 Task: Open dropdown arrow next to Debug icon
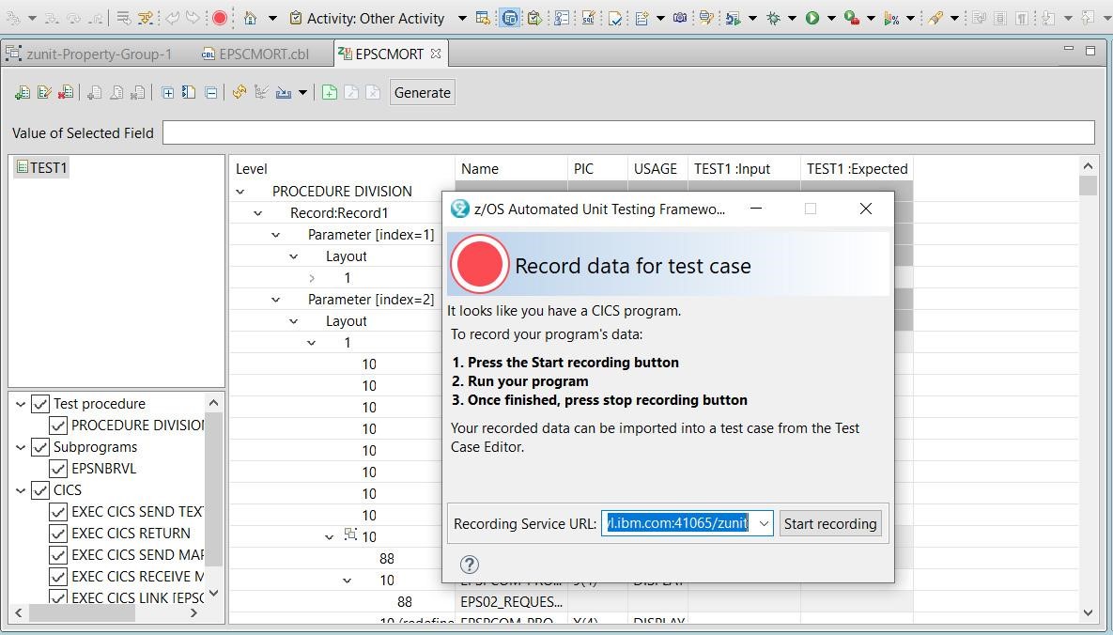click(792, 19)
